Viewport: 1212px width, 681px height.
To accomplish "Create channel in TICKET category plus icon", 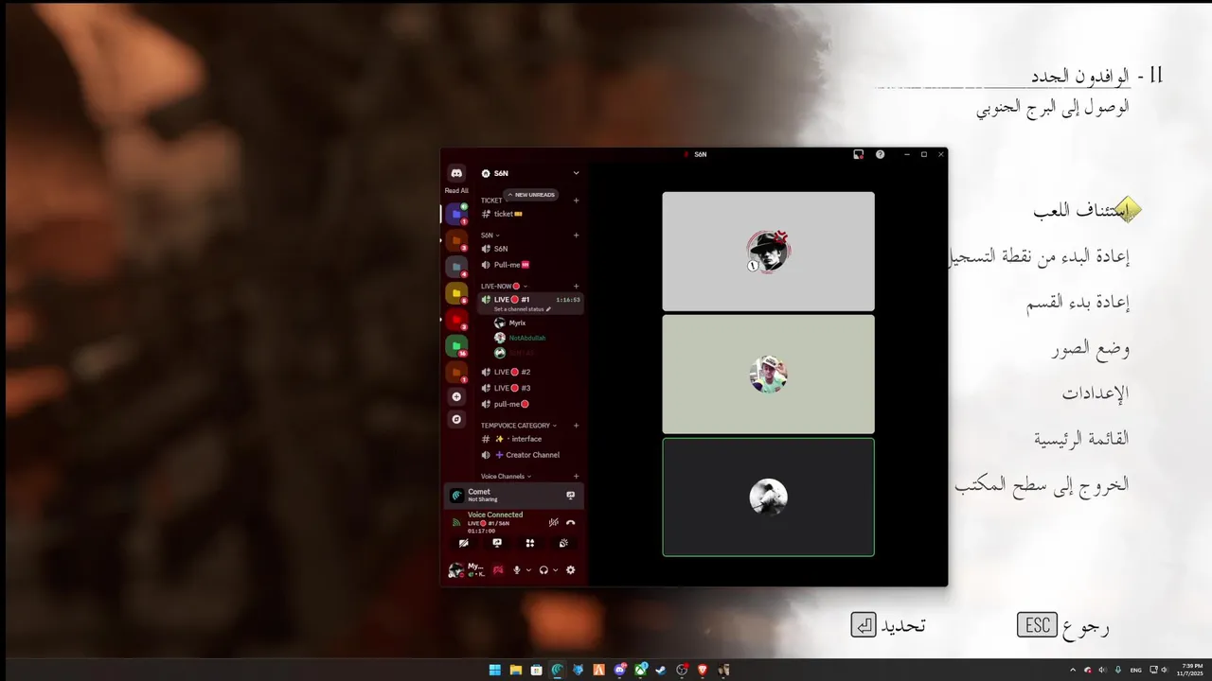I will [576, 201].
